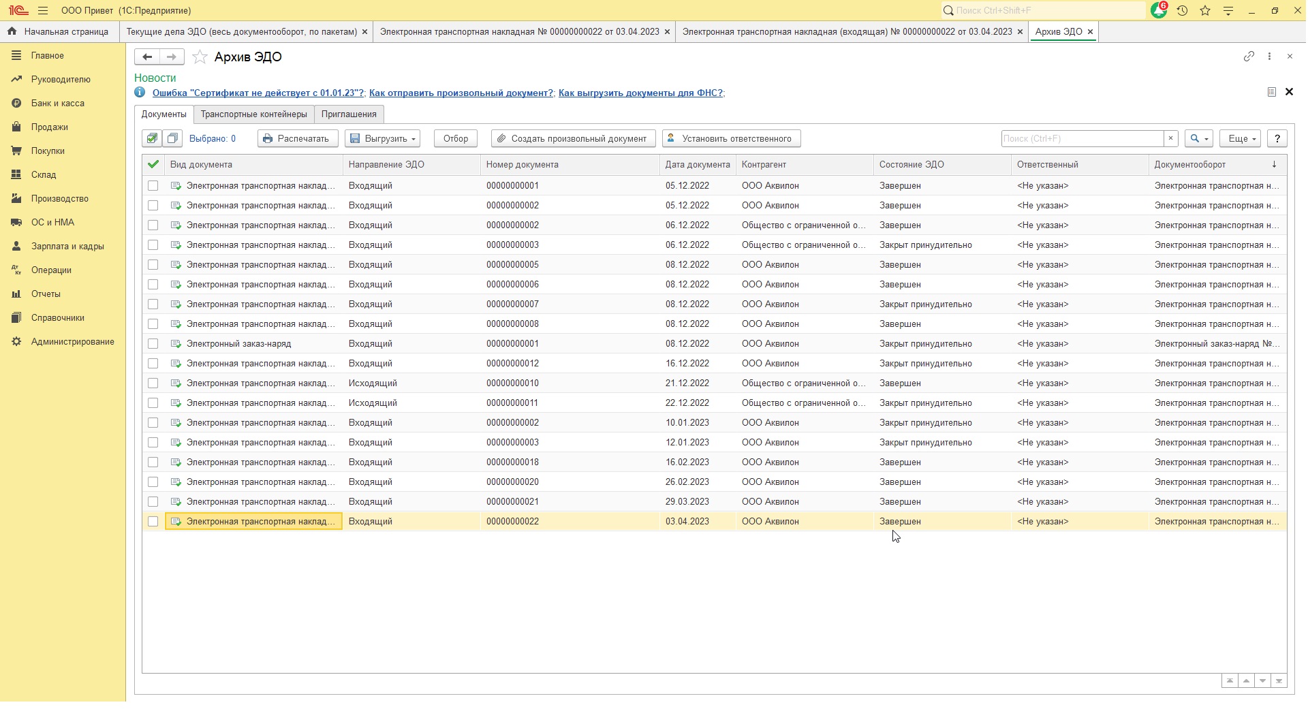This screenshot has height=724, width=1308.
Task: Jump to first row of list
Action: pos(1230,680)
